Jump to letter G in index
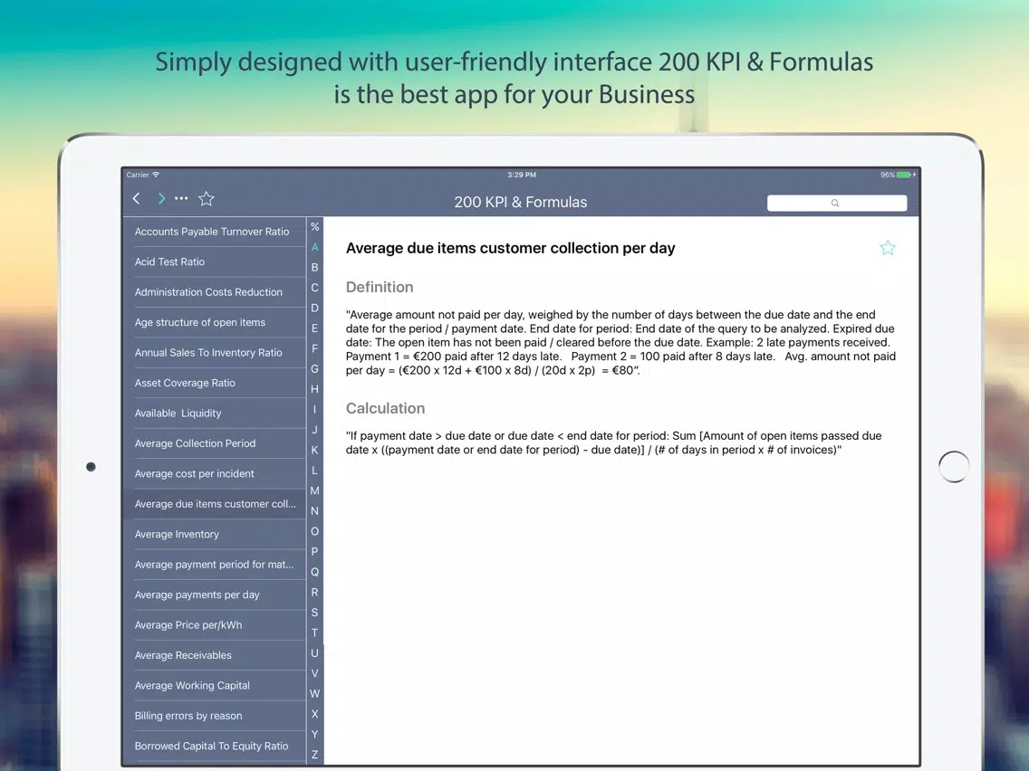 point(315,369)
